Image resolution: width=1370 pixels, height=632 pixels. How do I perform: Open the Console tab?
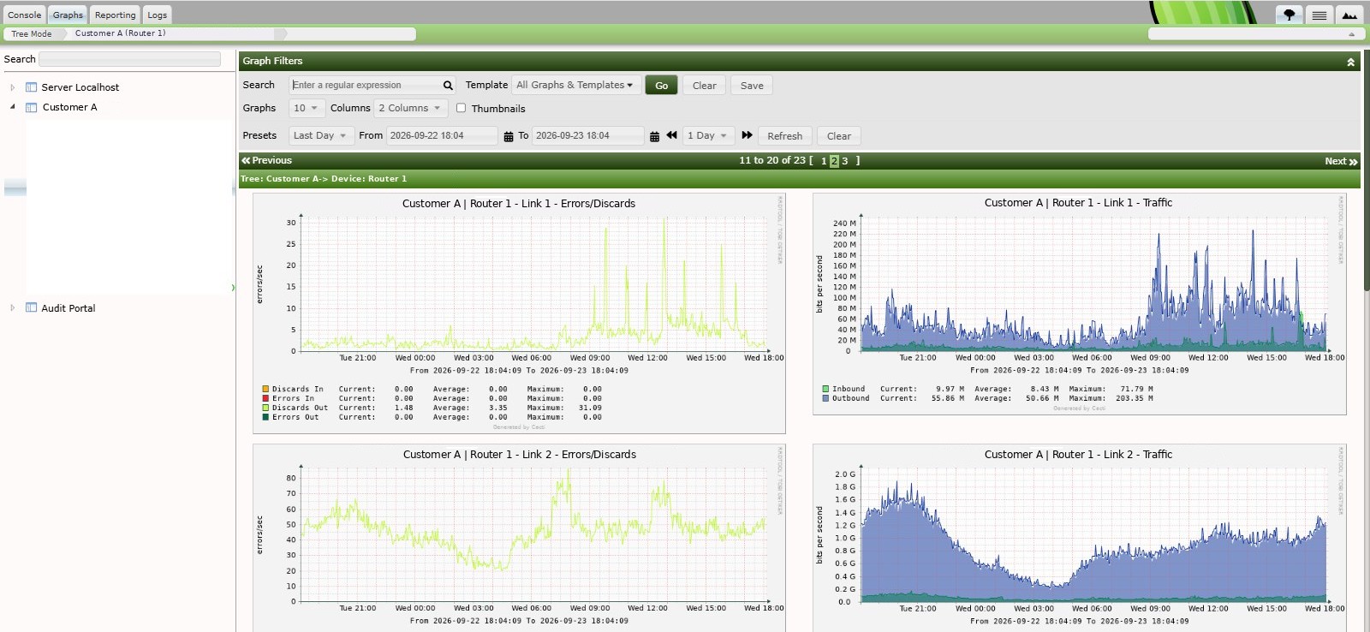[24, 15]
